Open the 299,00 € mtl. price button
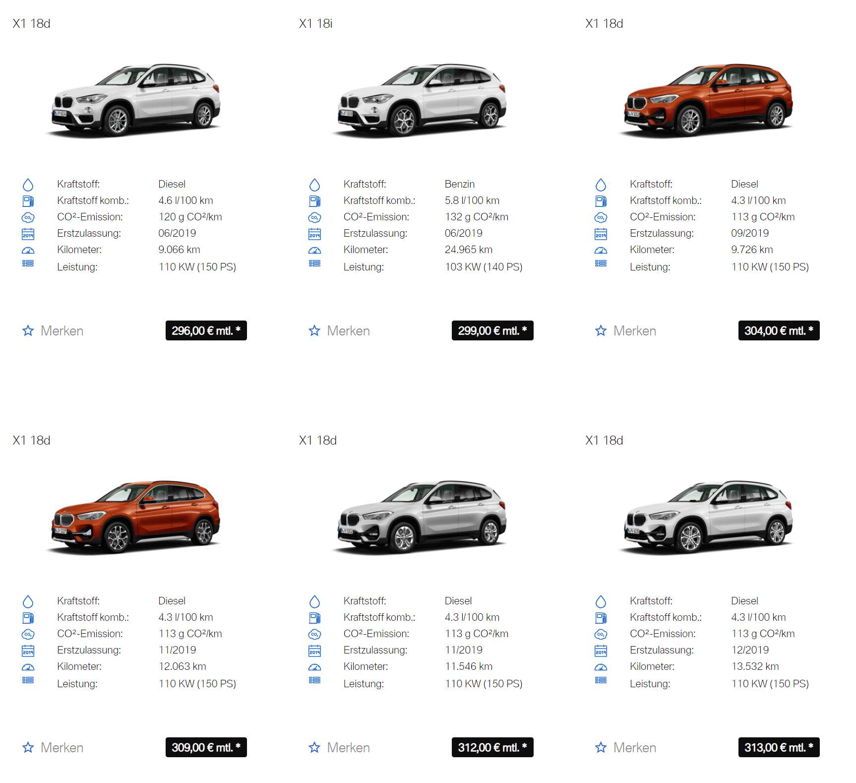856x783 pixels. 492,330
